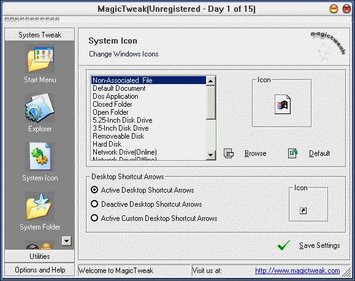Open the Start Menu tweak icon

tap(40, 59)
